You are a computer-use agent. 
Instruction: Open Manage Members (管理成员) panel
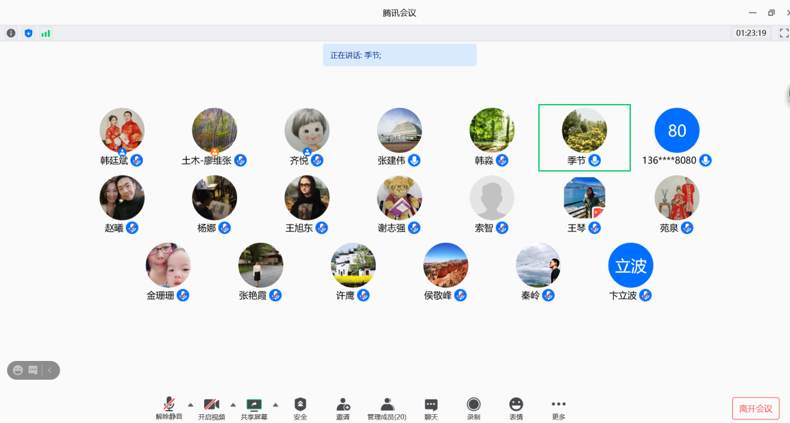point(386,408)
